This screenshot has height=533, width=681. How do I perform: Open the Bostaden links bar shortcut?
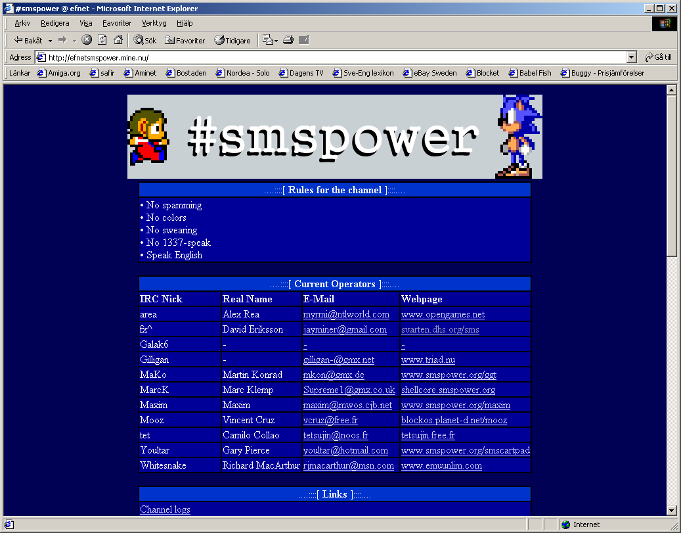tap(187, 73)
